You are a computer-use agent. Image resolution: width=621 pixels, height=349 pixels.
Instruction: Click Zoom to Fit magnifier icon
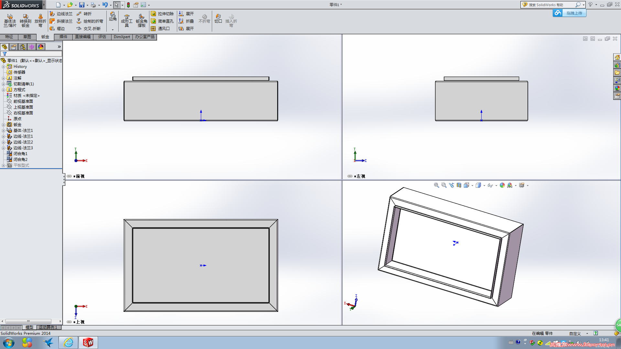(436, 185)
